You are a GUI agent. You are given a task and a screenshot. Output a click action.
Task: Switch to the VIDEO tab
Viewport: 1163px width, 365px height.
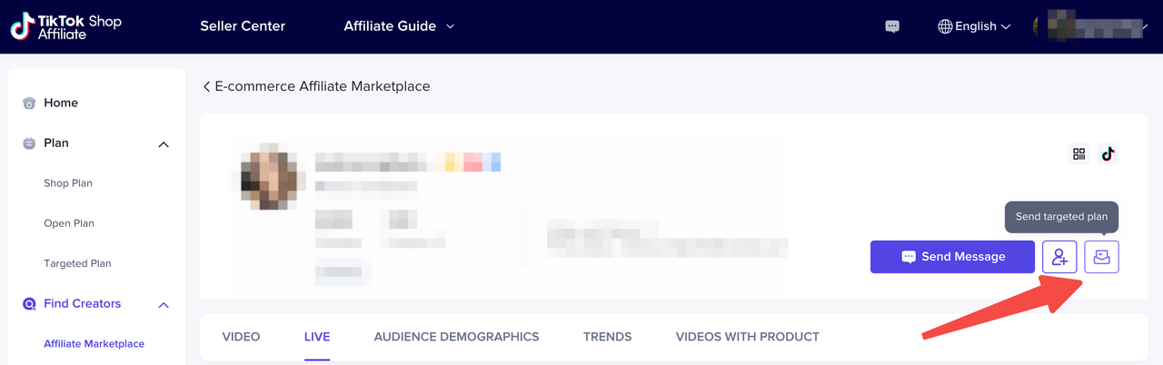coord(241,337)
